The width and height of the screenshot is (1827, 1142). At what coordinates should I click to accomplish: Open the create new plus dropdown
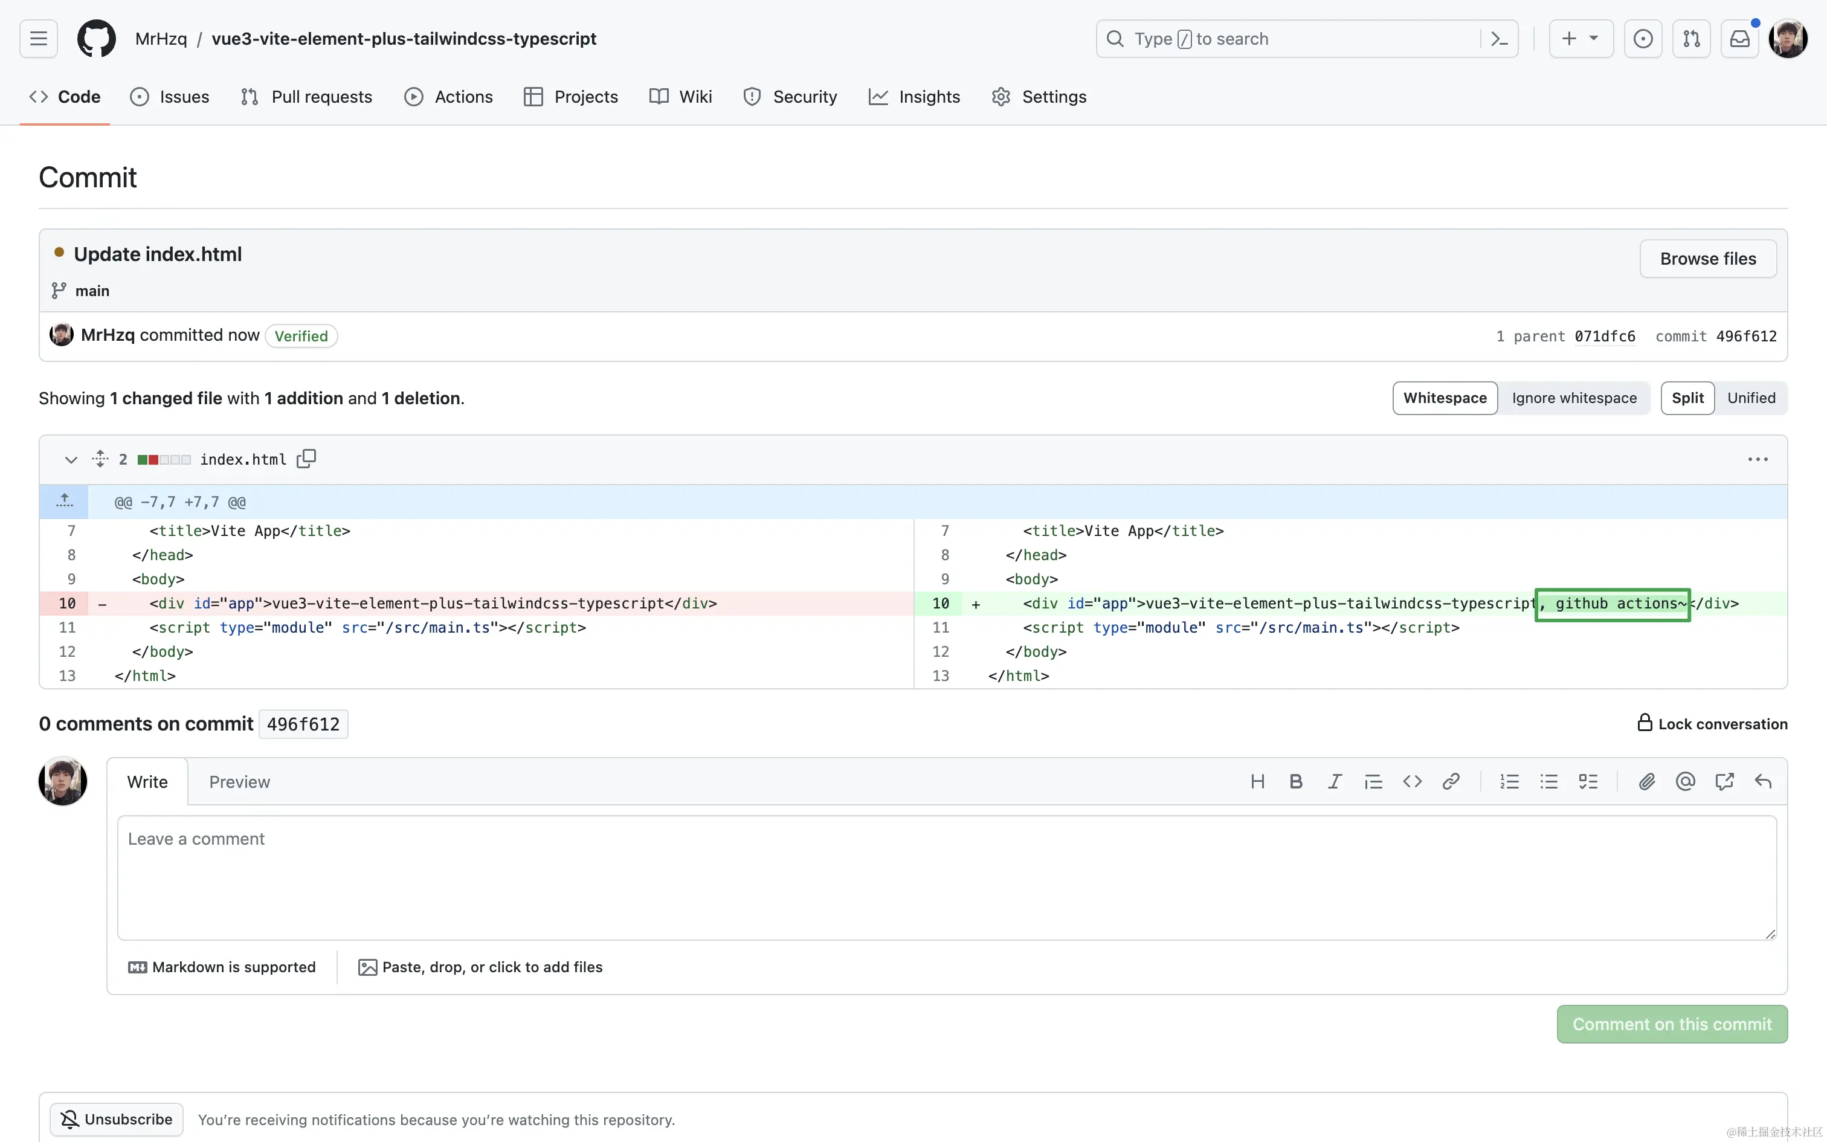1580,39
